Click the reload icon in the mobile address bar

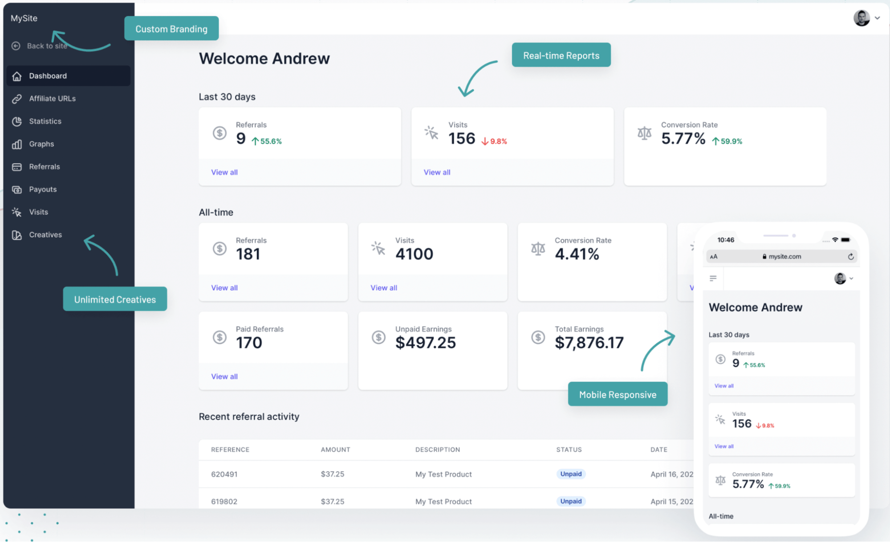tap(850, 256)
